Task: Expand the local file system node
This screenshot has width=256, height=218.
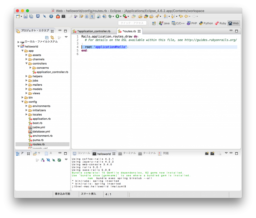Action: [x=18, y=42]
